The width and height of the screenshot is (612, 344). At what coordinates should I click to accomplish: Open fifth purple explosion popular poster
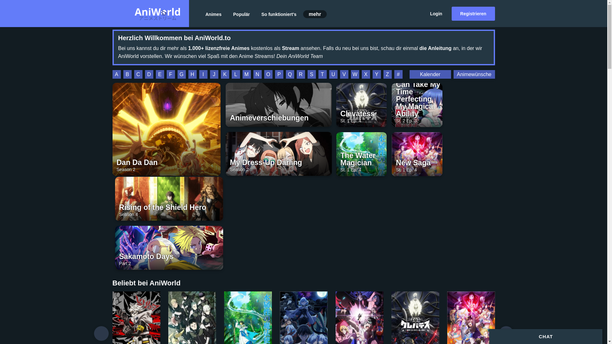360,318
